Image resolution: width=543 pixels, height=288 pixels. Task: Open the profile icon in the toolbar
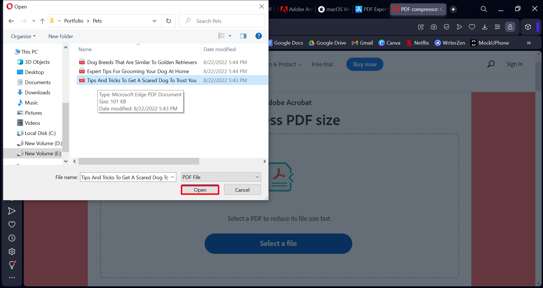(510, 27)
